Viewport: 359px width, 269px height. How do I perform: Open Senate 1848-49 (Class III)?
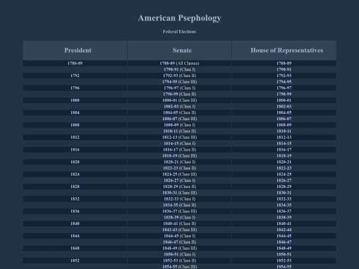[179, 248]
